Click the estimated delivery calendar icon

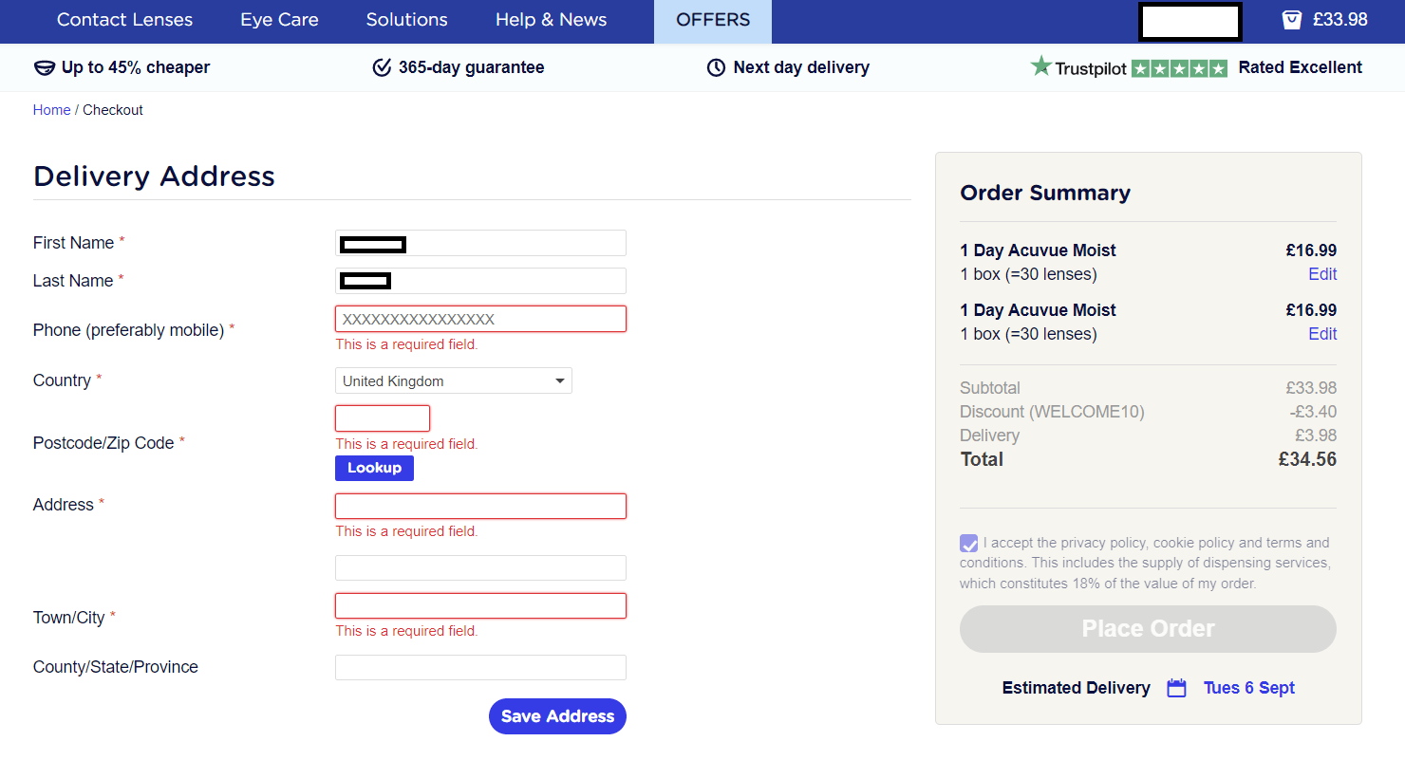tap(1176, 688)
